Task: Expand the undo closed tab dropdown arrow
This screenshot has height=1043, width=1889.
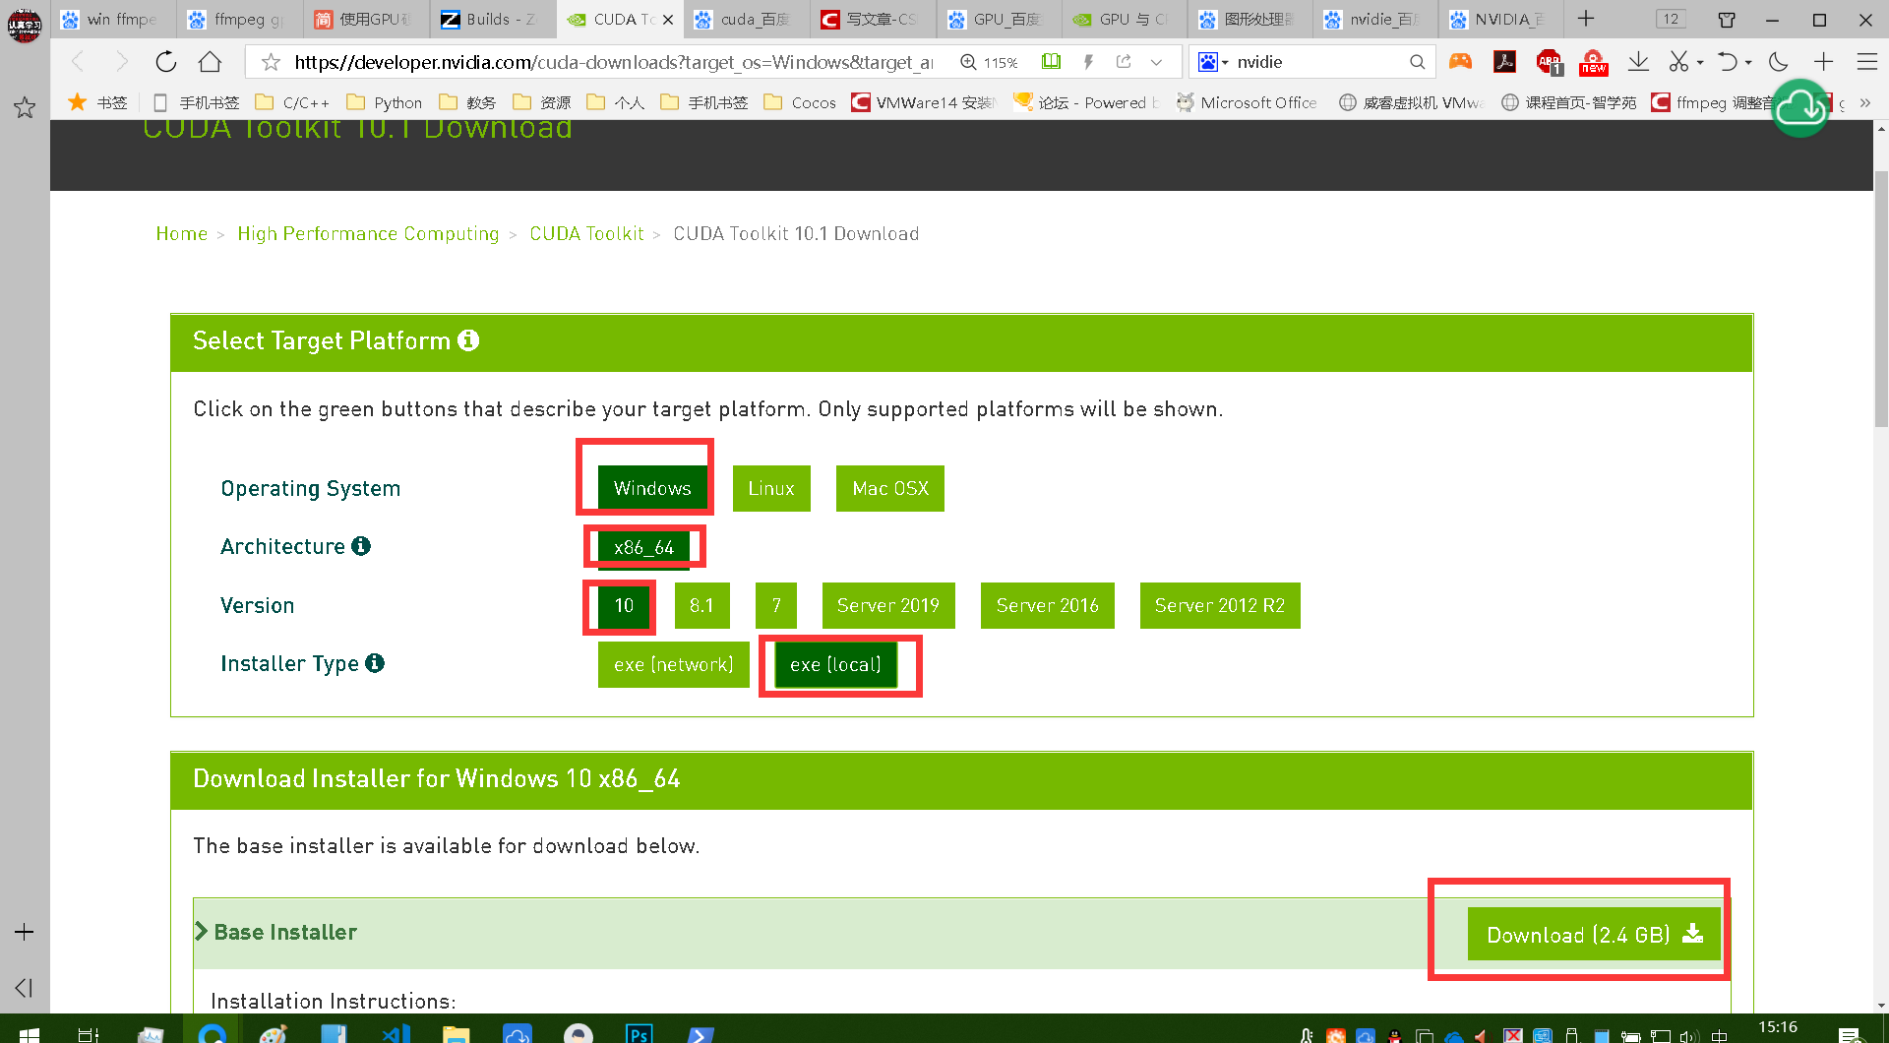Action: [x=1748, y=63]
